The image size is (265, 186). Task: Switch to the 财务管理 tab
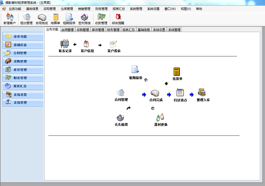[x=113, y=29]
